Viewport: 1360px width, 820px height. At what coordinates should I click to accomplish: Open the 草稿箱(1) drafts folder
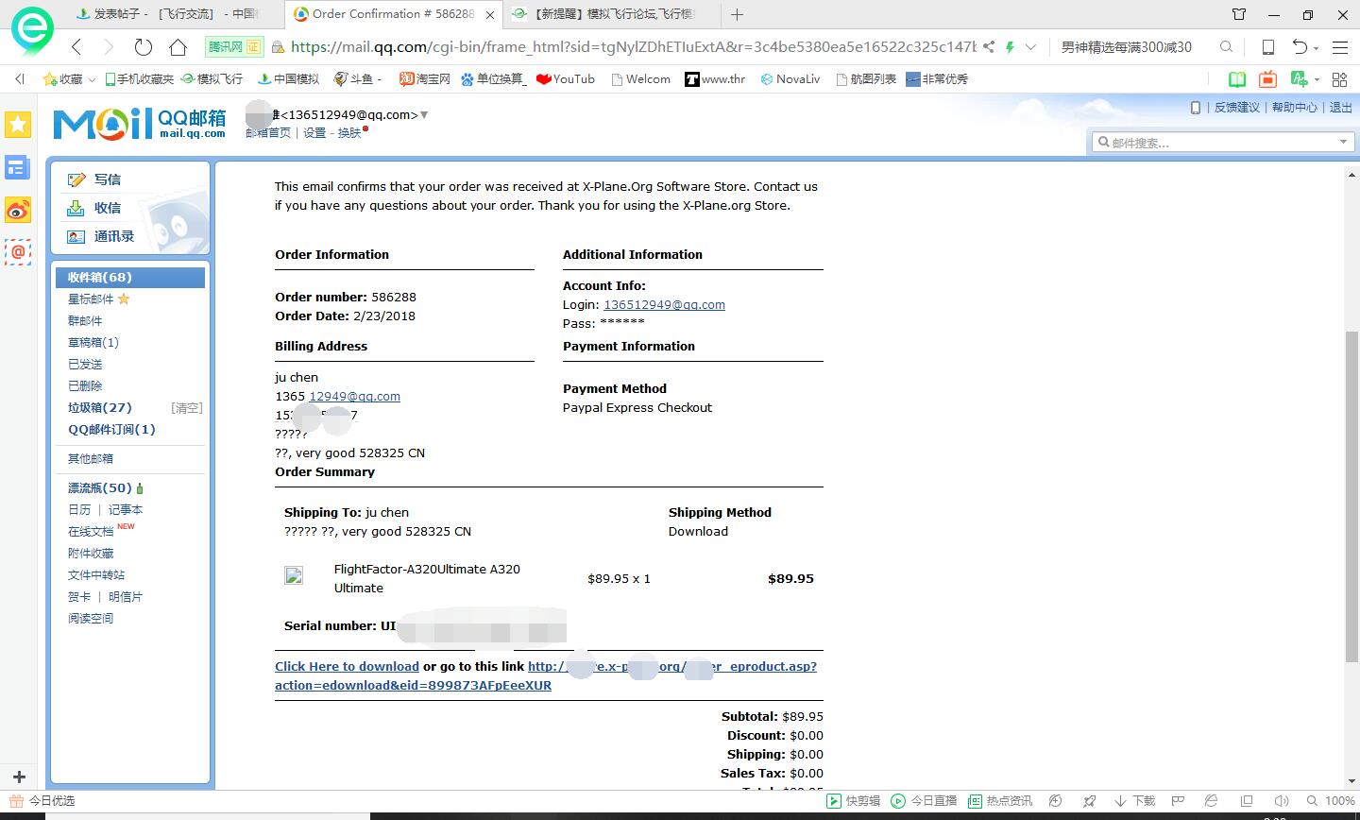pos(93,342)
